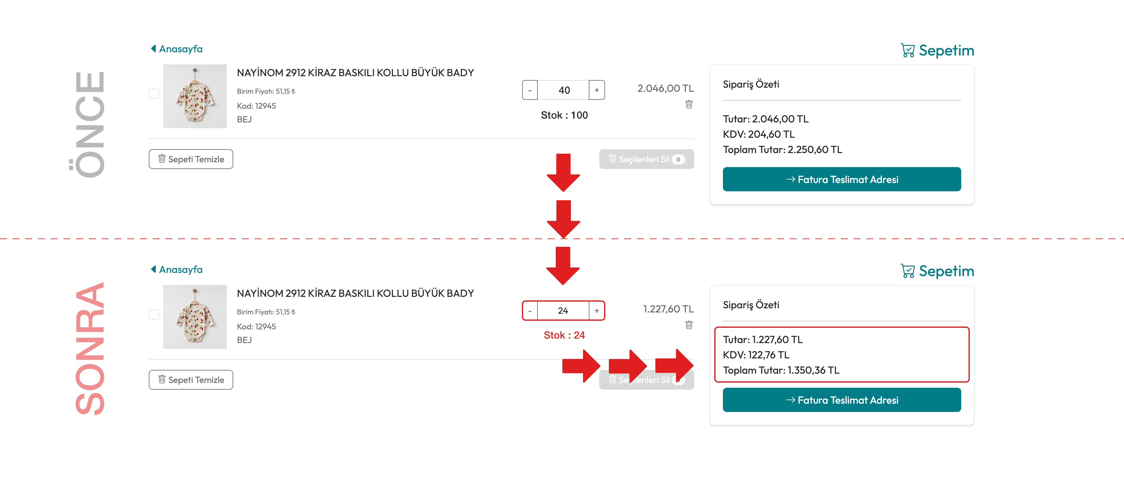Click the quantity field showing 40
1124x477 pixels.
tap(563, 90)
